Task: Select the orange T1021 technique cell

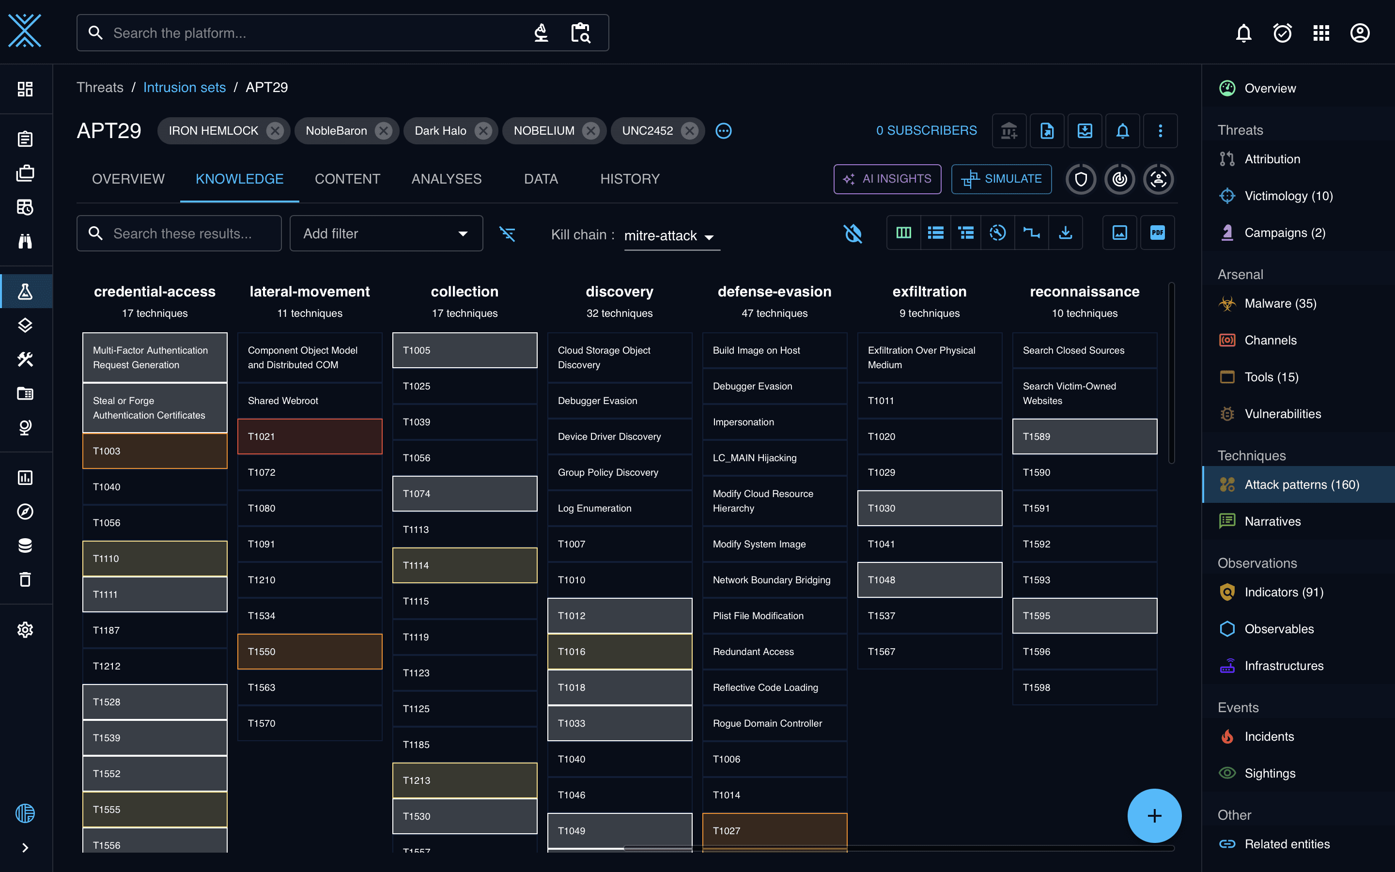Action: point(310,436)
